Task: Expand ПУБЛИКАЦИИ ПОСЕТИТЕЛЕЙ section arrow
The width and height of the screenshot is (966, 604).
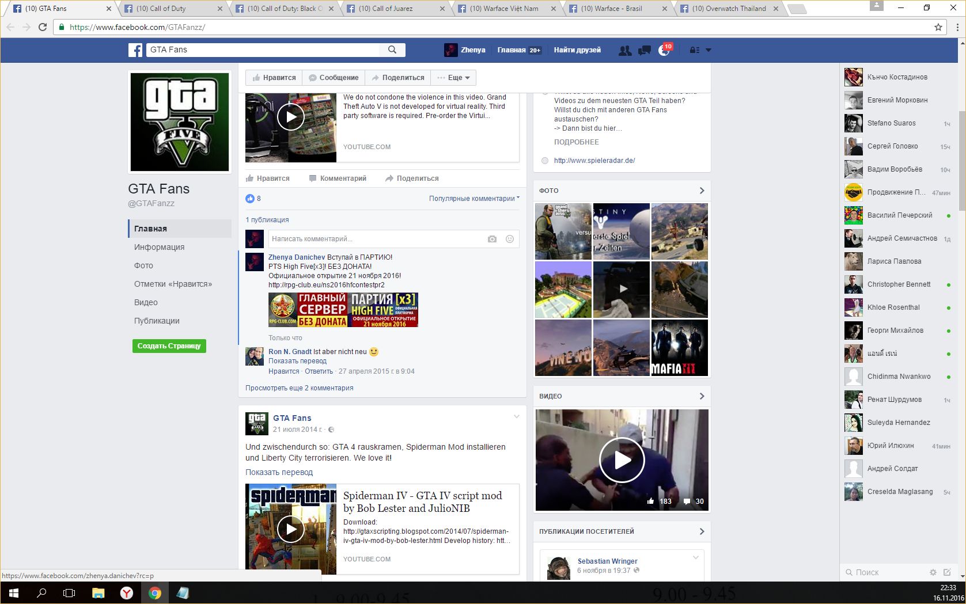Action: point(702,531)
